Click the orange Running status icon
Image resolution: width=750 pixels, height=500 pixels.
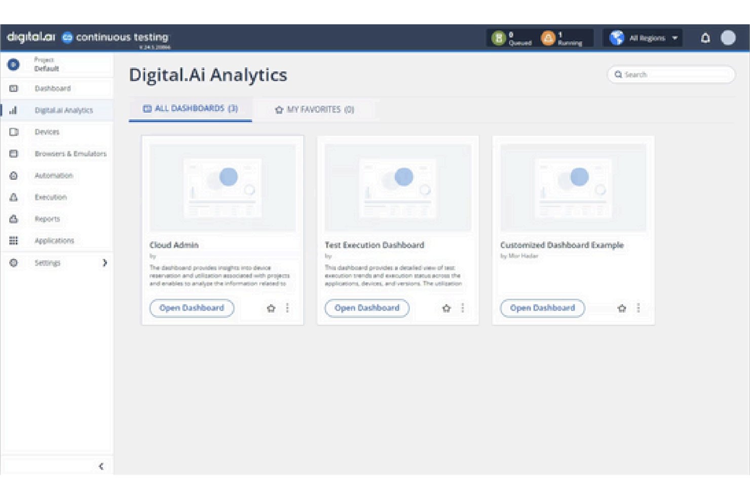click(548, 38)
